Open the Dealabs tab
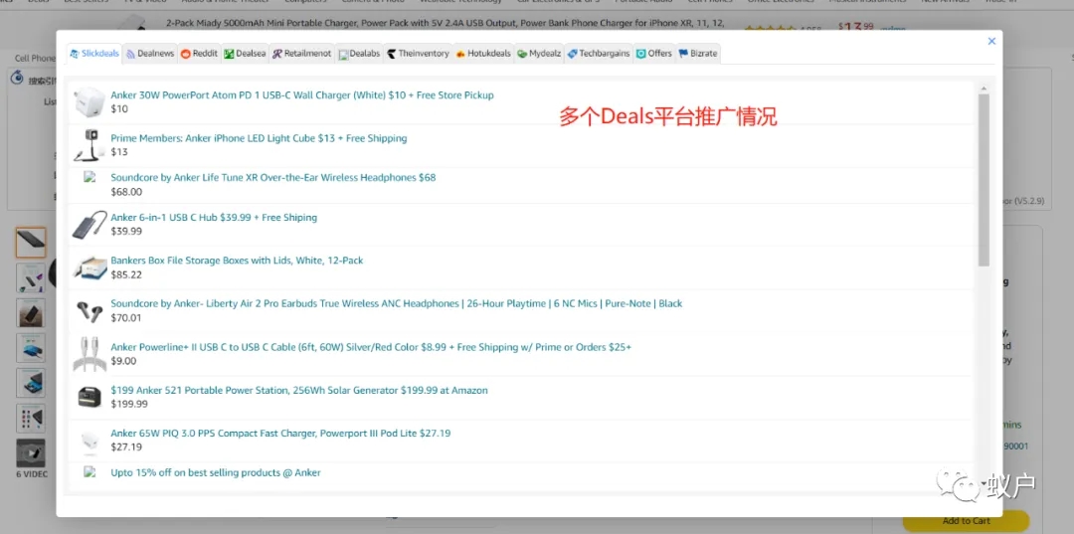1074x534 pixels. tap(359, 54)
